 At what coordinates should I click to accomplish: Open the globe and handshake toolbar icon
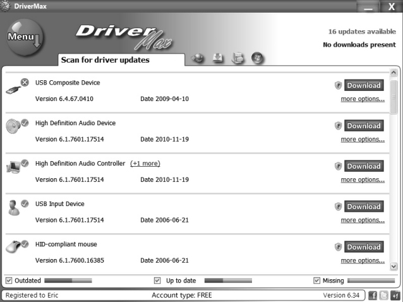coord(197,58)
